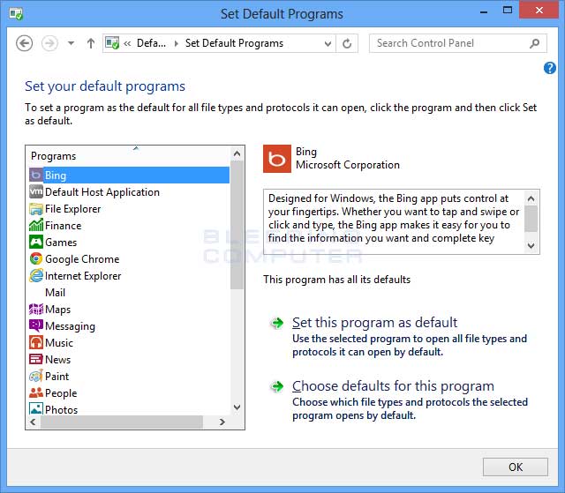565x493 pixels.
Task: Click the Bing icon in programs list
Action: tap(35, 176)
